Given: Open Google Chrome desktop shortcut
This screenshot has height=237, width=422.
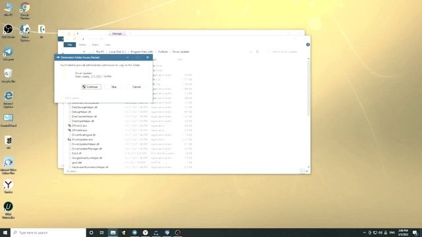Looking at the screenshot, I should 25,11.
